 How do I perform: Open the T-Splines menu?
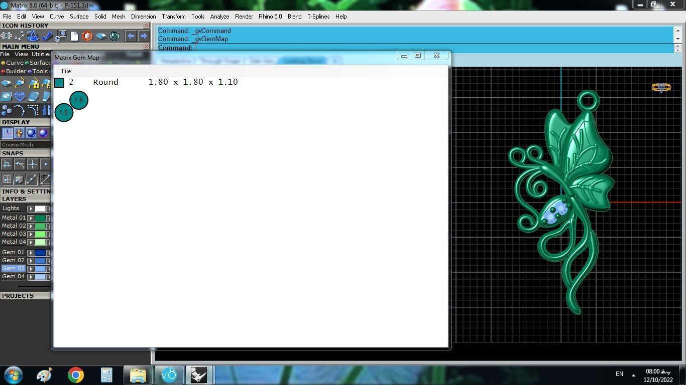tap(318, 17)
